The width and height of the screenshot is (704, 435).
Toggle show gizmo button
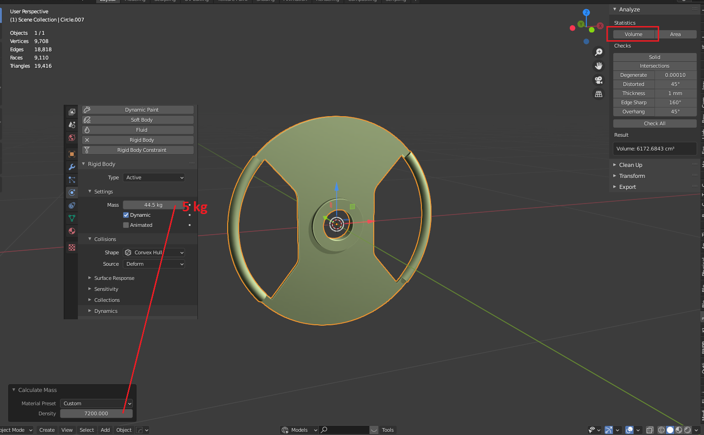point(609,430)
